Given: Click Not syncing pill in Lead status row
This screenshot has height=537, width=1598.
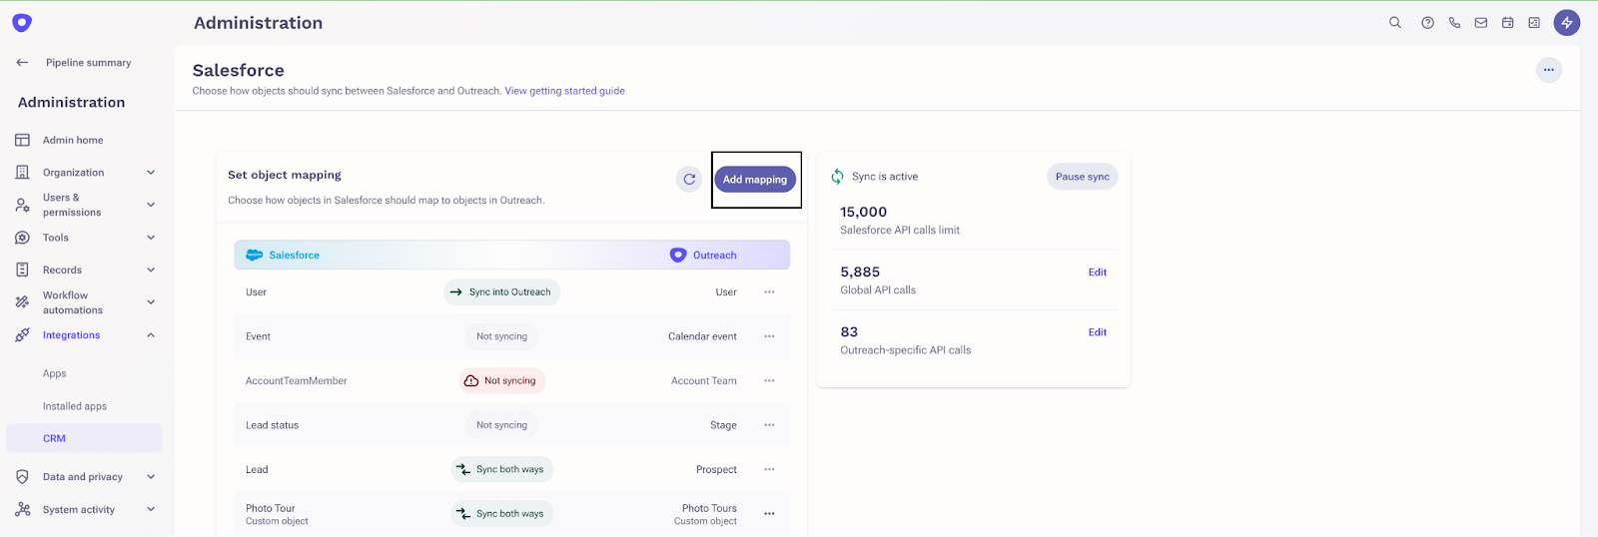Looking at the screenshot, I should (501, 425).
